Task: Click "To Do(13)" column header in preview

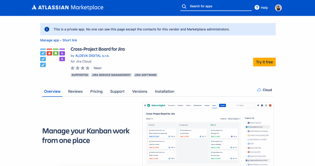Action: click(x=151, y=125)
